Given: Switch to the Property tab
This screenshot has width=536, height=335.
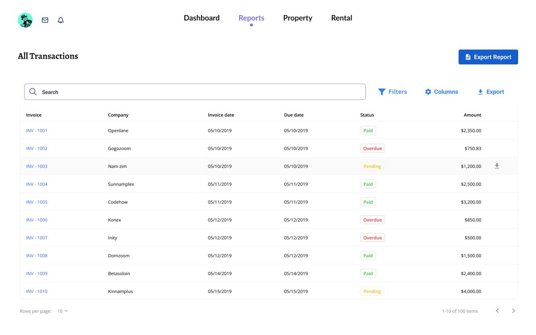Looking at the screenshot, I should pos(297,18).
